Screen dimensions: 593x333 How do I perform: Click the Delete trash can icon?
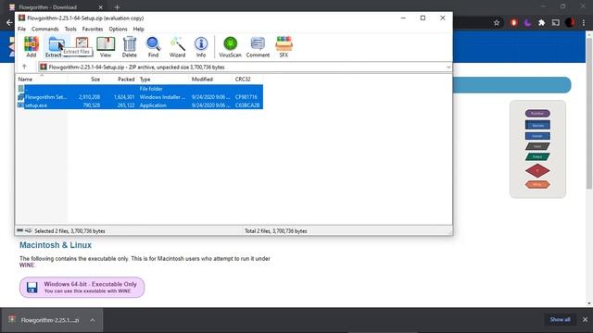coord(130,46)
